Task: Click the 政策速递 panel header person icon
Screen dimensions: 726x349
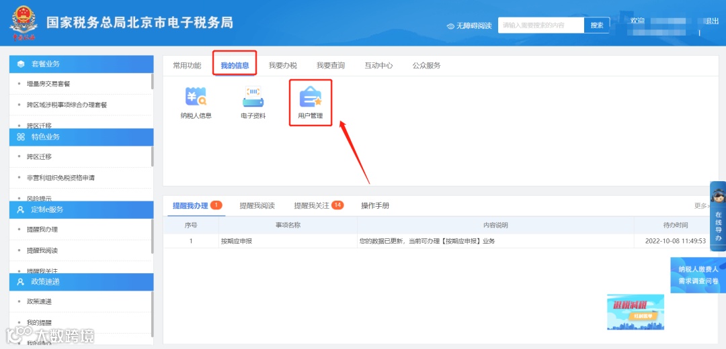Action: pyautogui.click(x=20, y=281)
